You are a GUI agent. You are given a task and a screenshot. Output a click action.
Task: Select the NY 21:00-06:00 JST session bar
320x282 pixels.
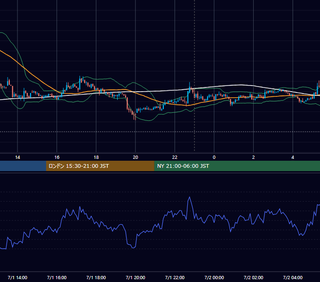click(x=237, y=166)
